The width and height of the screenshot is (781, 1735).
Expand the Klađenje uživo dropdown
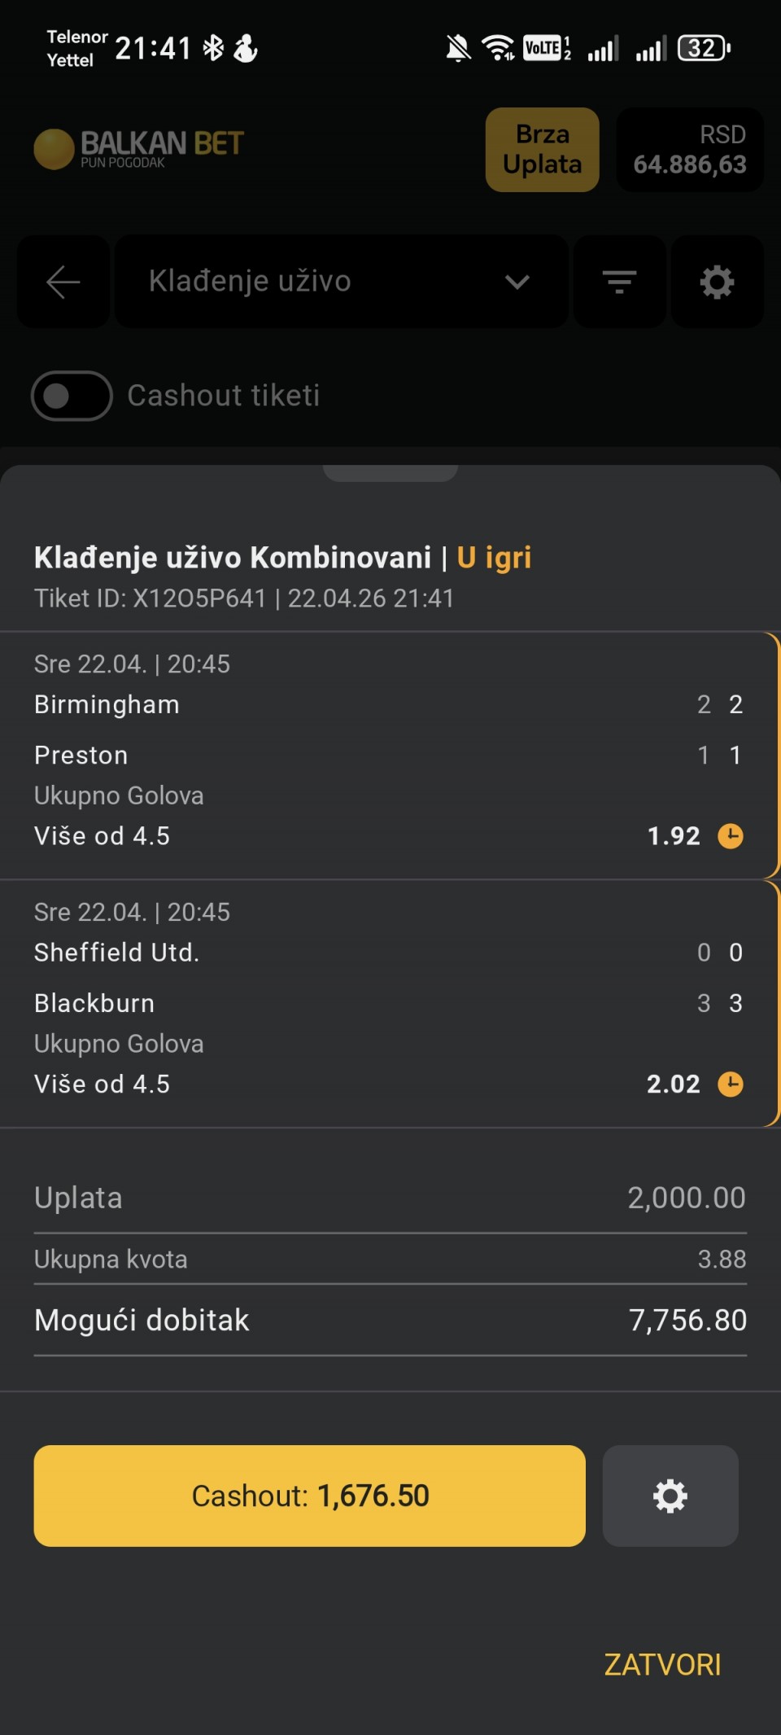click(x=342, y=282)
